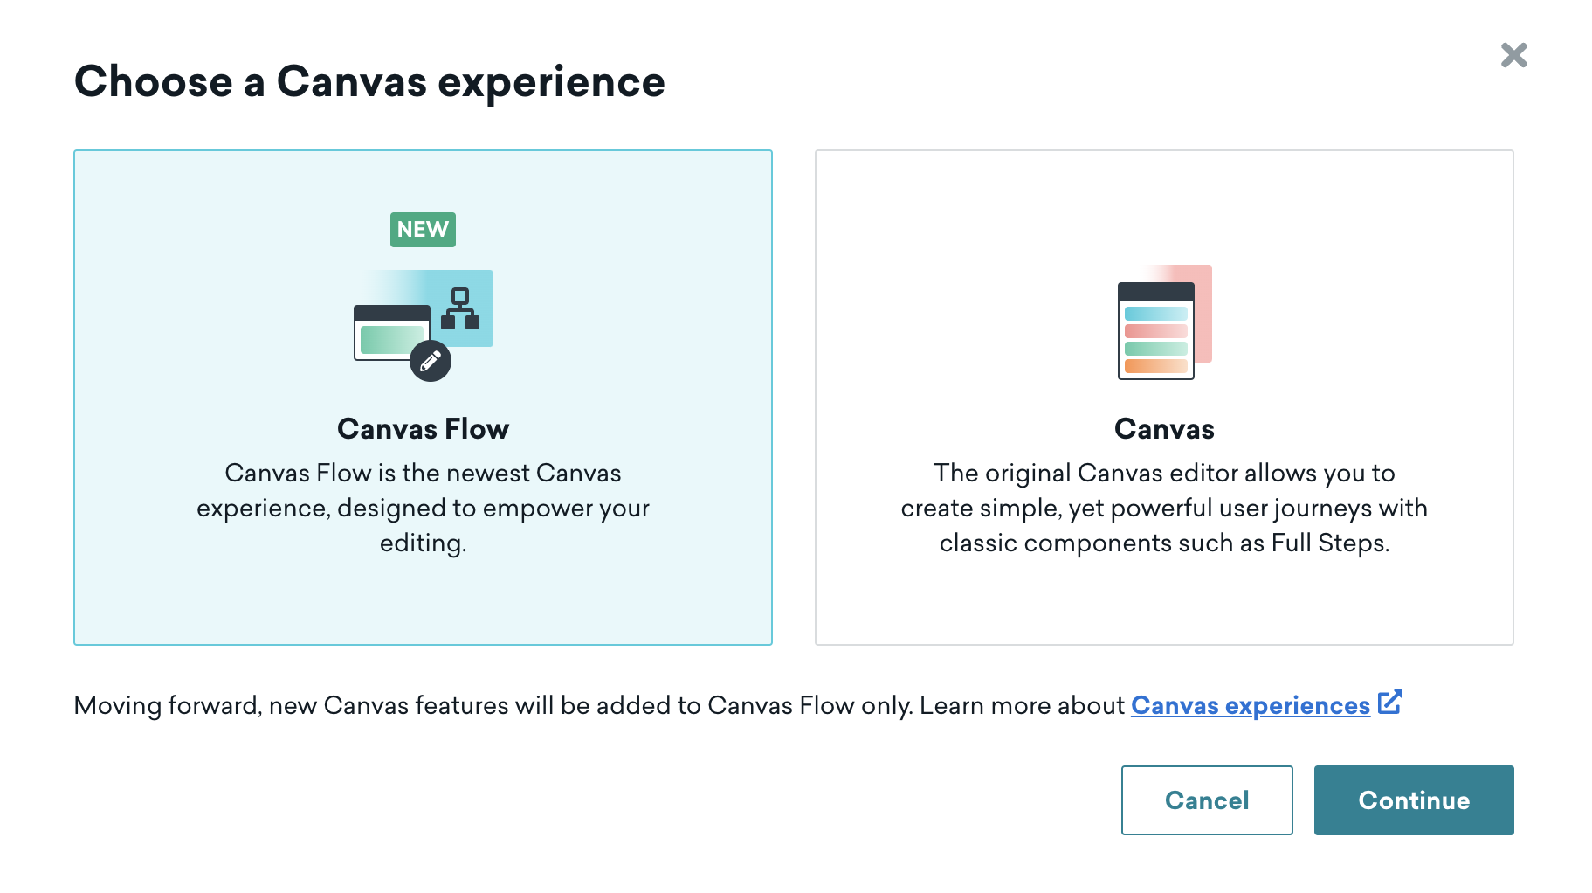
Task: Click the gray X close icon
Action: (1513, 55)
